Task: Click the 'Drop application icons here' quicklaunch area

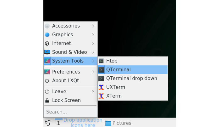Action: [x=83, y=122]
